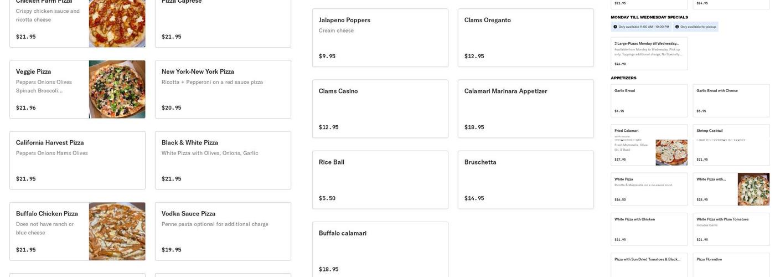Choose the Clams Oreganto appetizer card
Screen dimensions: 775x277
click(525, 38)
